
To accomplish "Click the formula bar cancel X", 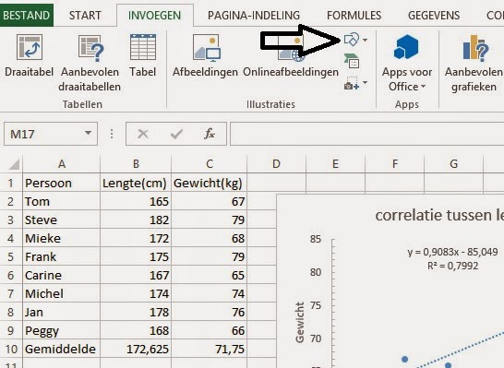I will 143,134.
